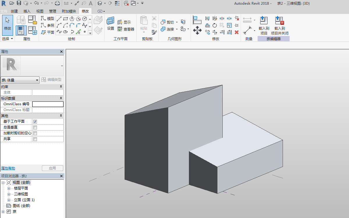The image size is (349, 218).
Task: Enable the 总是垂直 checkbox
Action: pyautogui.click(x=35, y=127)
